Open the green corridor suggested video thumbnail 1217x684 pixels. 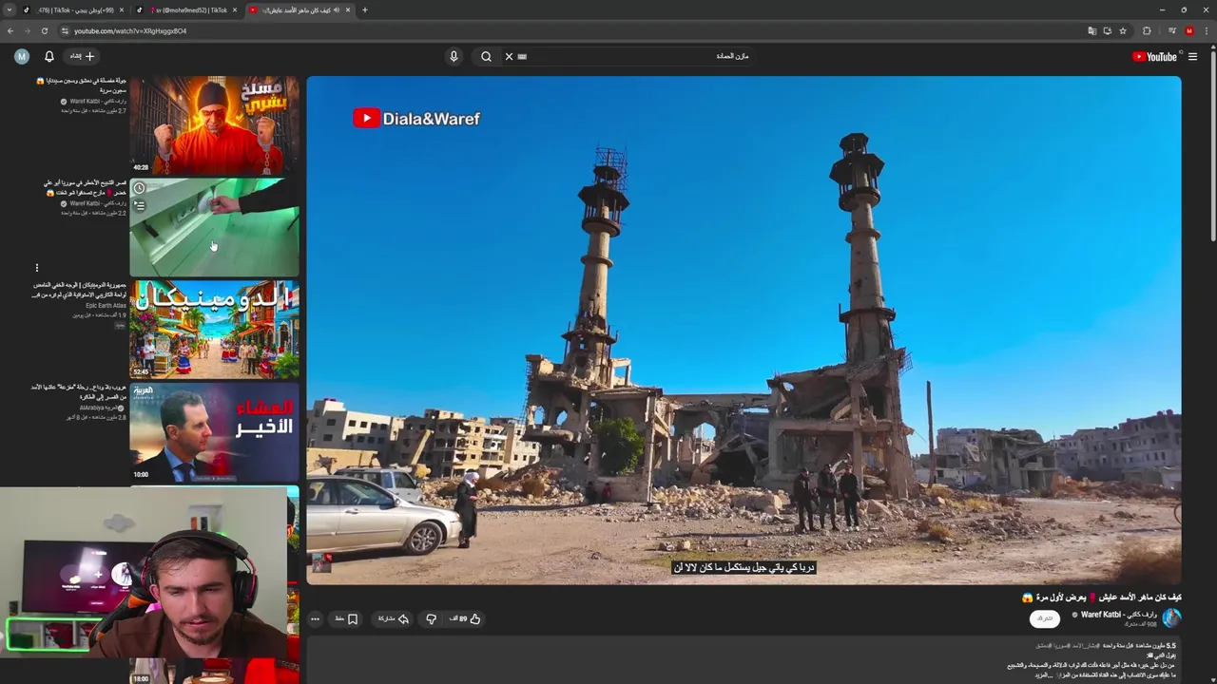pyautogui.click(x=214, y=228)
